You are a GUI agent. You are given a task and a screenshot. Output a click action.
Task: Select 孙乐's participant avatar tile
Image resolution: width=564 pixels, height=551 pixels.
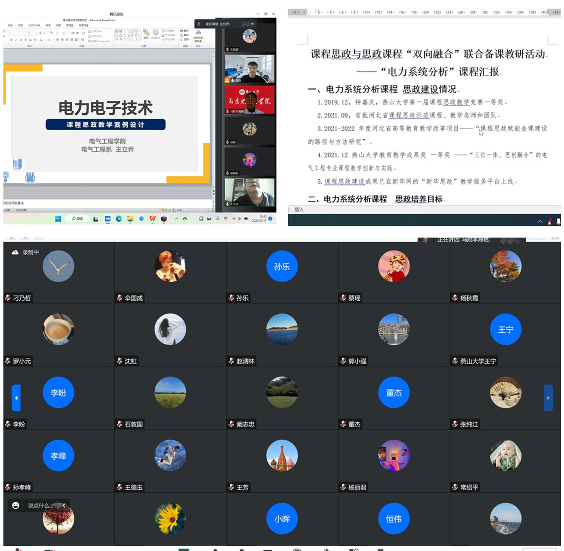(282, 266)
